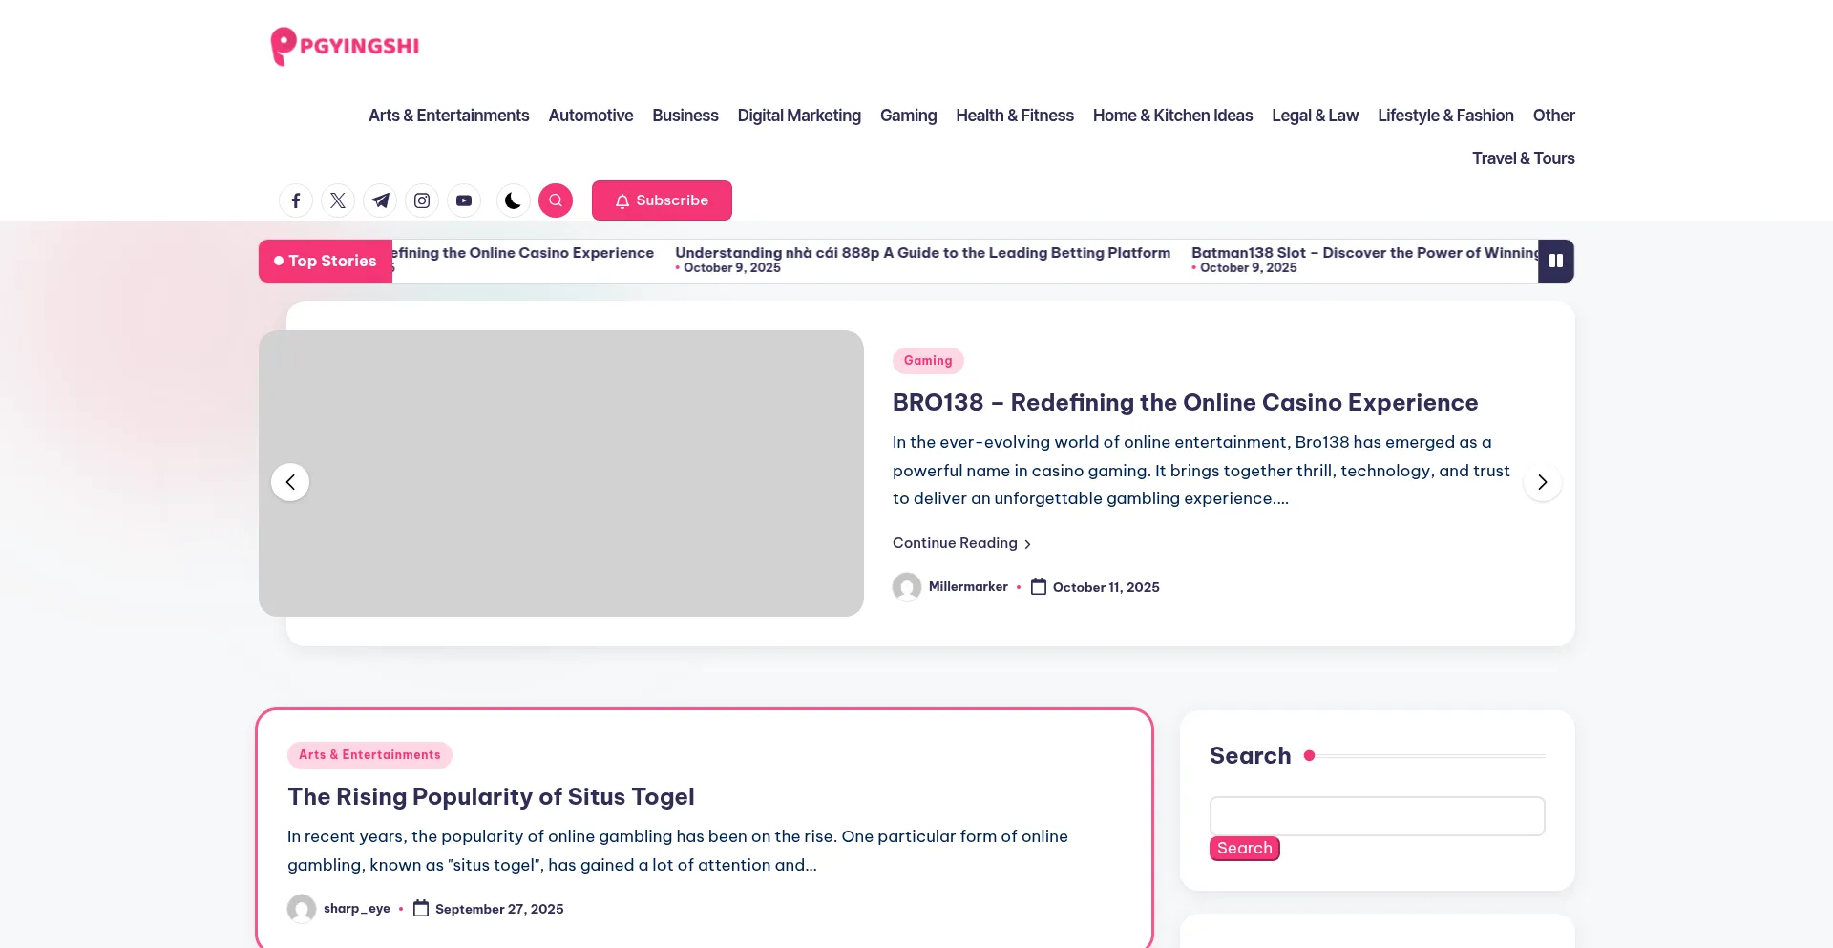This screenshot has width=1833, height=948.
Task: Advance to the next featured slide
Action: pos(1542,482)
